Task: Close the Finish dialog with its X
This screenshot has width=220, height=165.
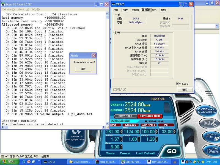Action: tap(94, 56)
